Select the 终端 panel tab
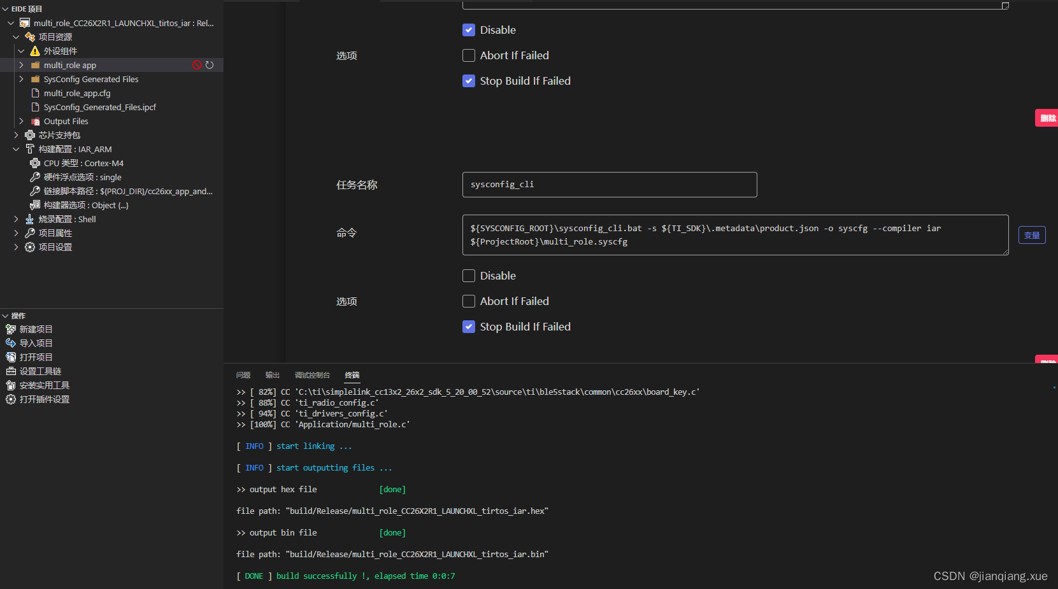 (x=352, y=375)
